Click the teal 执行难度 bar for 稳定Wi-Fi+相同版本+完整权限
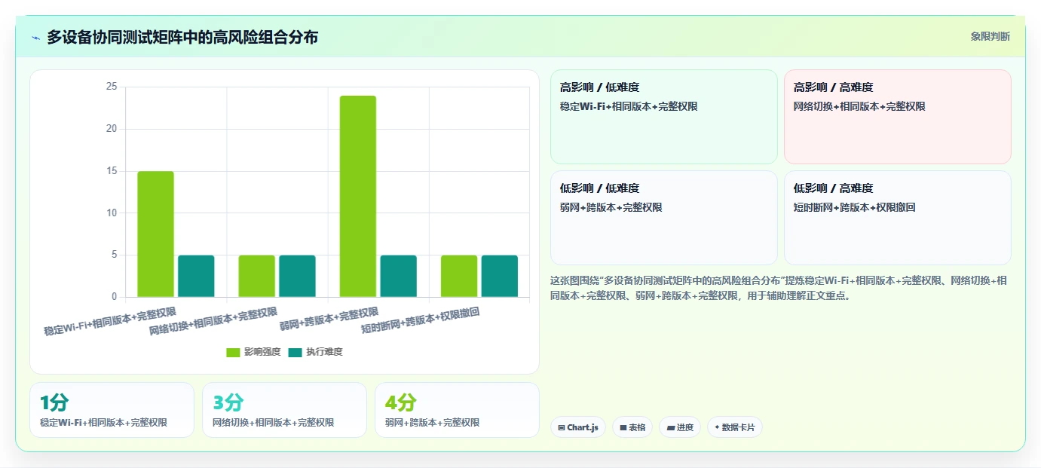Image resolution: width=1041 pixels, height=468 pixels. click(x=196, y=276)
